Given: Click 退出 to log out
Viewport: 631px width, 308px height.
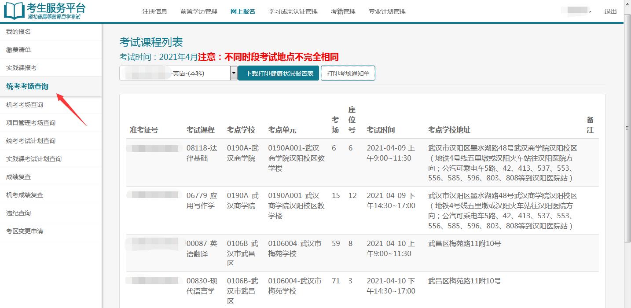Looking at the screenshot, I should [610, 11].
